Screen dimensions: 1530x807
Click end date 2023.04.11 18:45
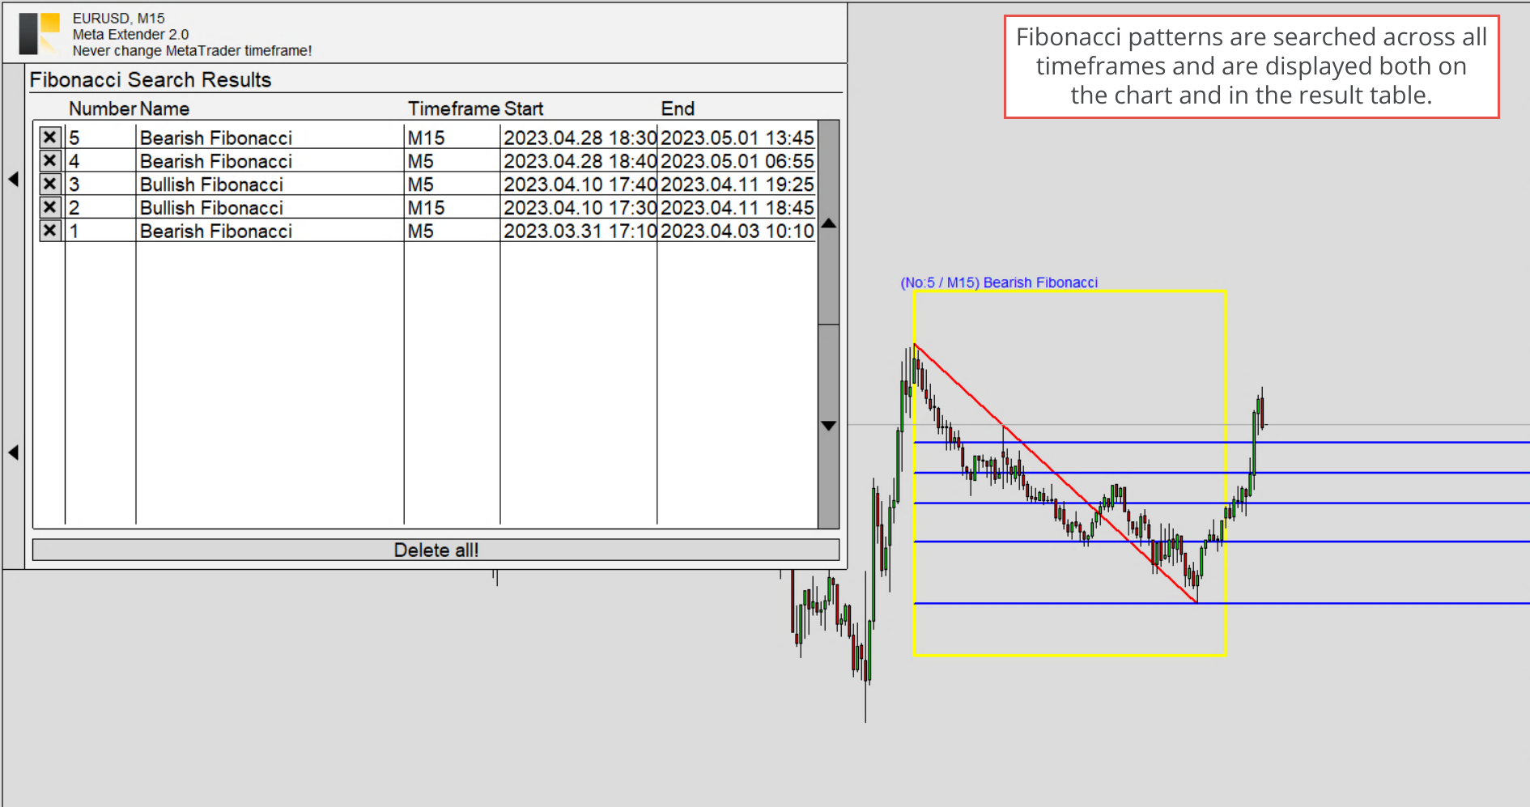click(x=737, y=208)
